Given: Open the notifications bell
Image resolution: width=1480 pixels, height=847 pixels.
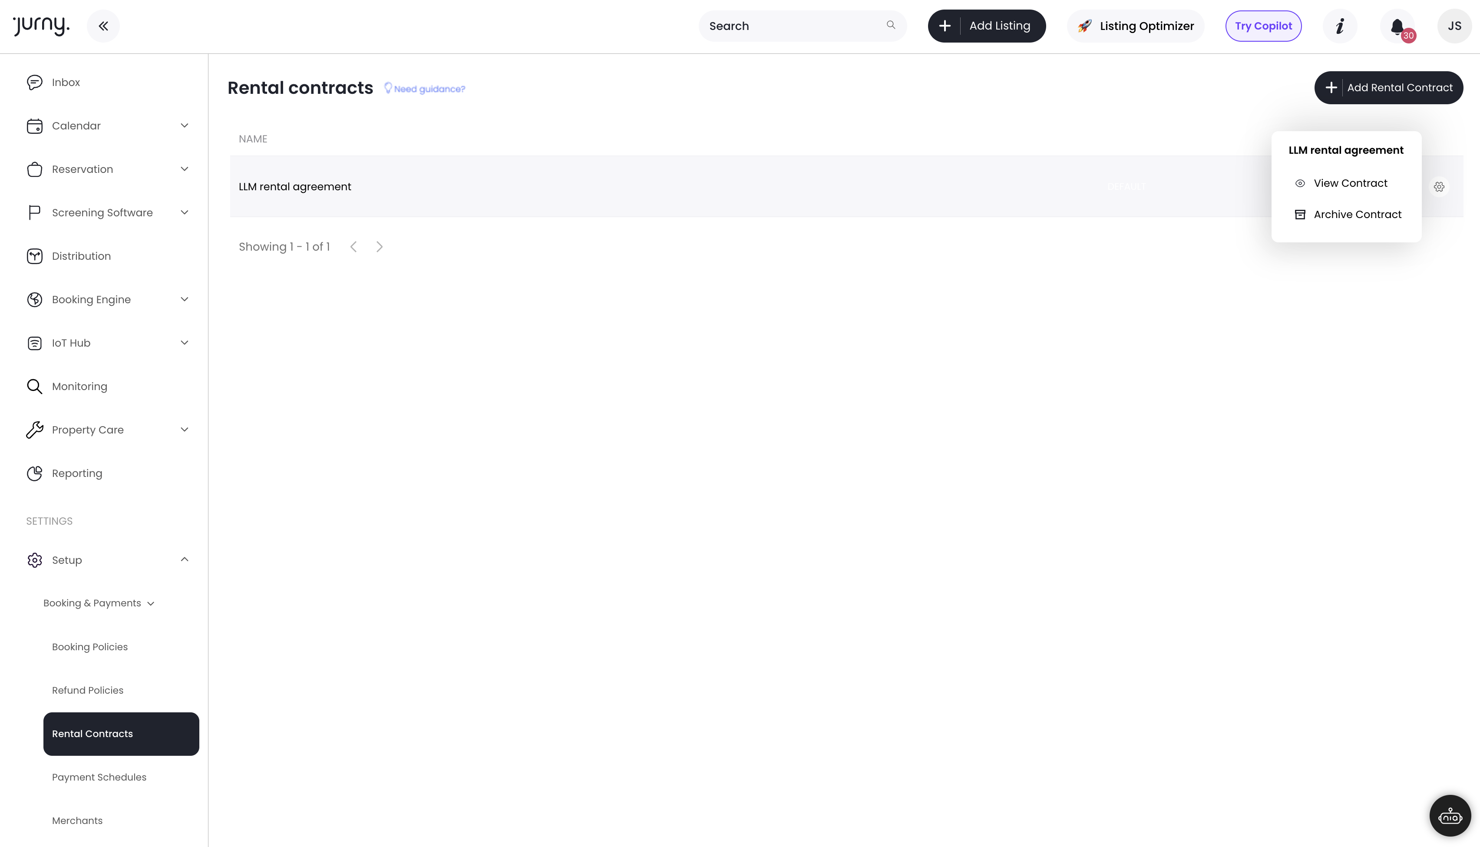Looking at the screenshot, I should click(x=1397, y=26).
